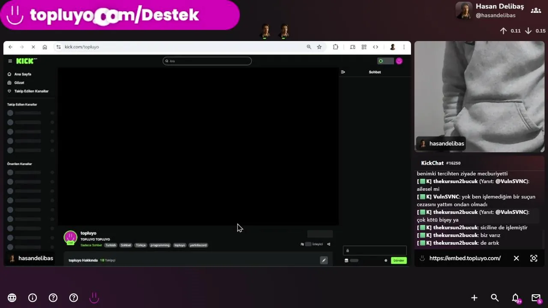Open site info icon beside the URL
Image resolution: width=548 pixels, height=308 pixels.
59,47
